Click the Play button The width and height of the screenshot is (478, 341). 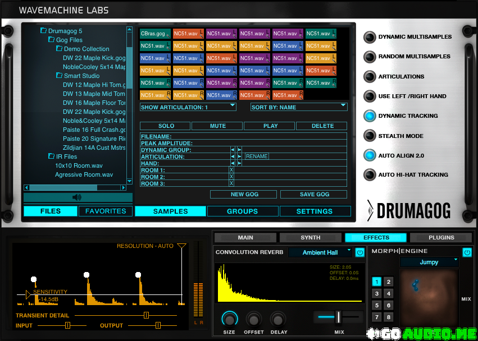click(x=270, y=126)
